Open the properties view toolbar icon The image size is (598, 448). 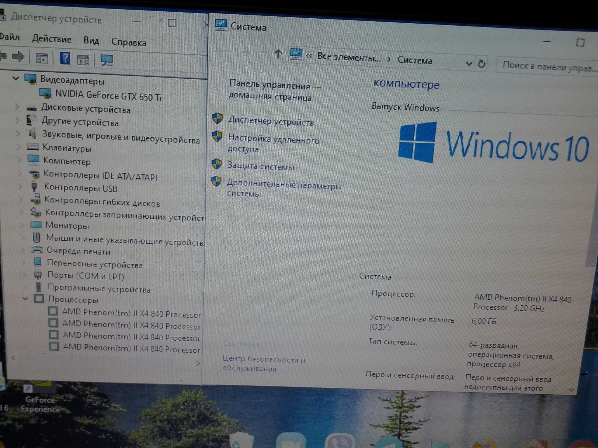(42, 58)
